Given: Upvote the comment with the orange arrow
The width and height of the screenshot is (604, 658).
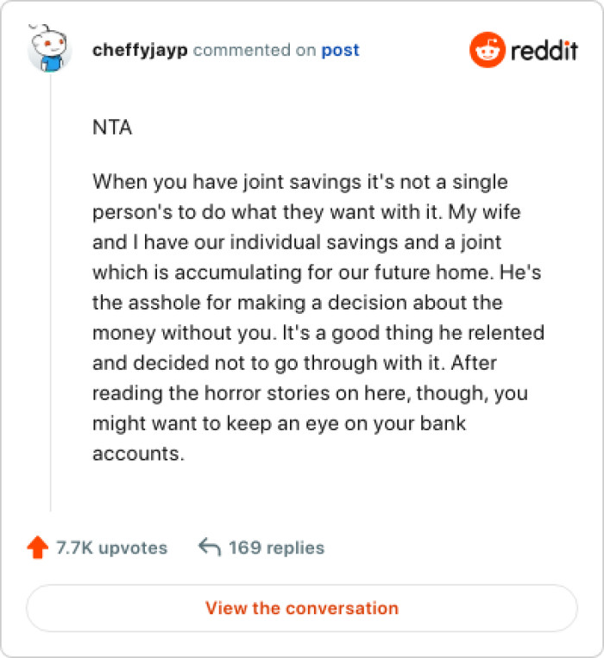Looking at the screenshot, I should click(37, 548).
